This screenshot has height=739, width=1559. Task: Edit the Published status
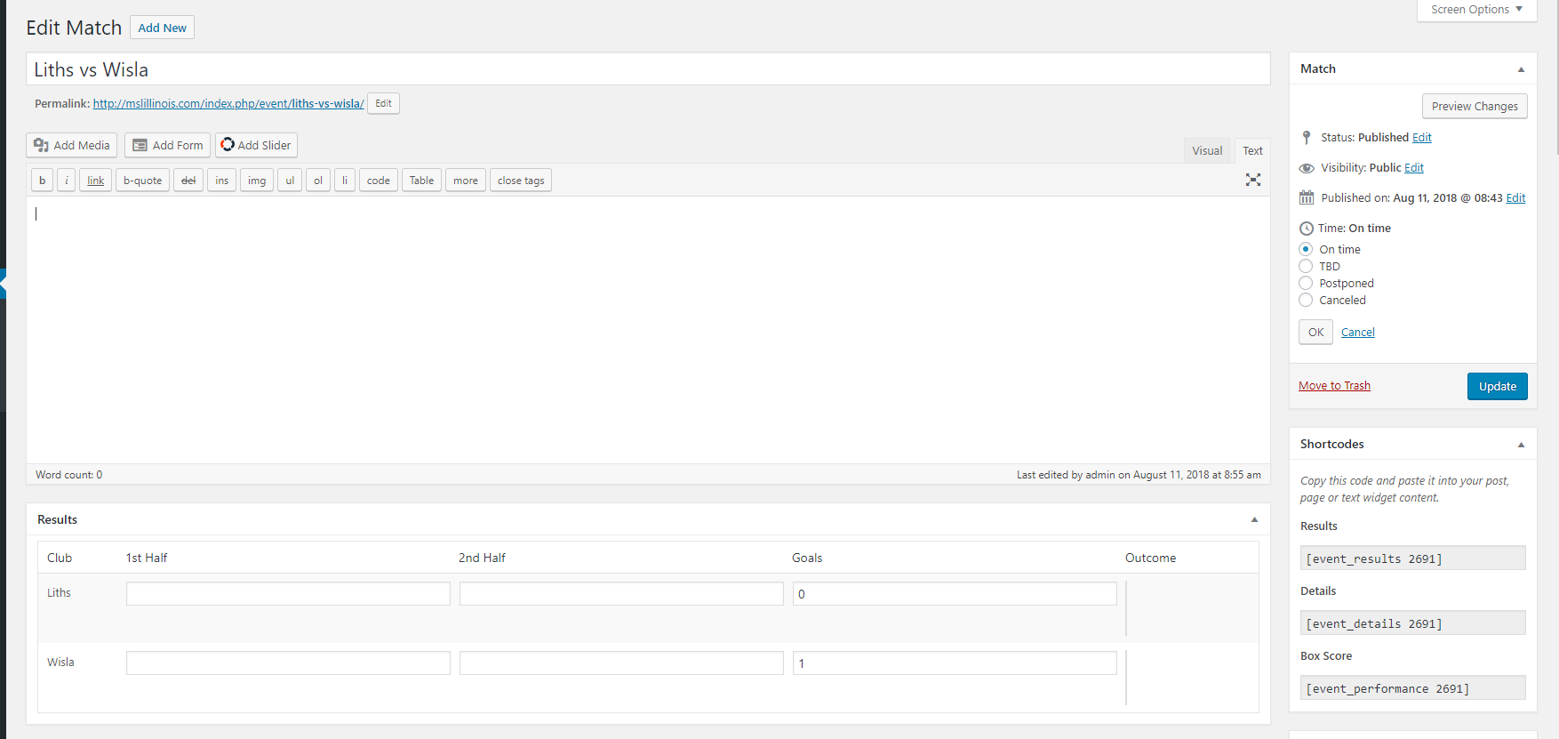click(x=1422, y=137)
